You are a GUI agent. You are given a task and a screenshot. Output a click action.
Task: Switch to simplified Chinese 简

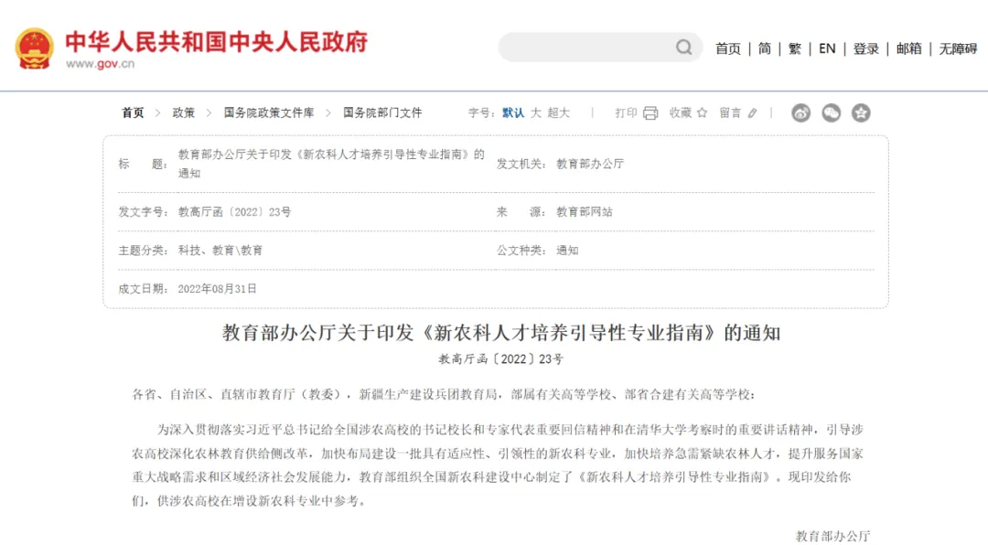pos(764,48)
